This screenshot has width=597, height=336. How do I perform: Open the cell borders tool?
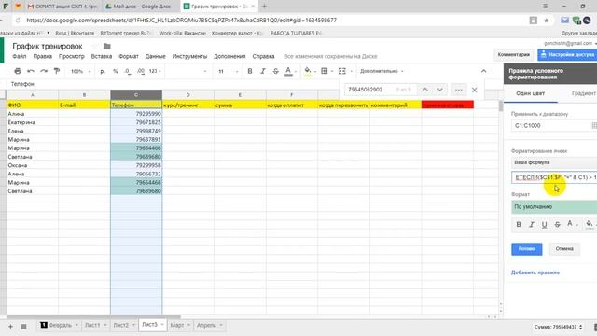click(x=325, y=71)
